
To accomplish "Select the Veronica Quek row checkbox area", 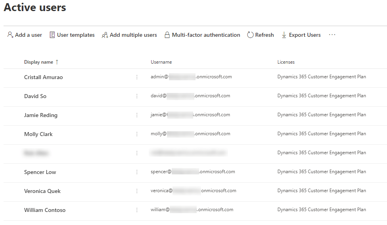I will (x=13, y=191).
